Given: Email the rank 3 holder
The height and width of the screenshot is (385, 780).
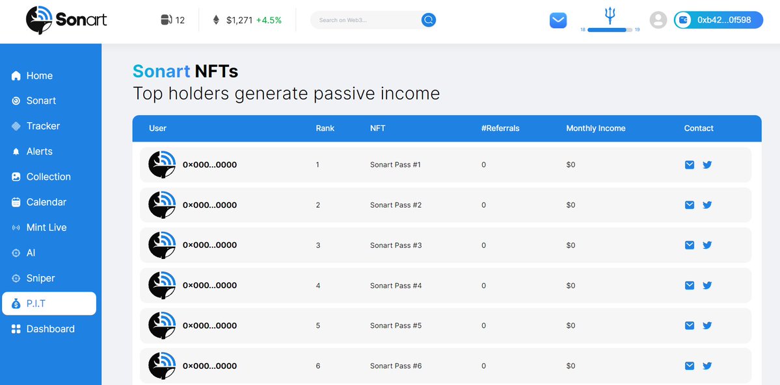Looking at the screenshot, I should [690, 245].
